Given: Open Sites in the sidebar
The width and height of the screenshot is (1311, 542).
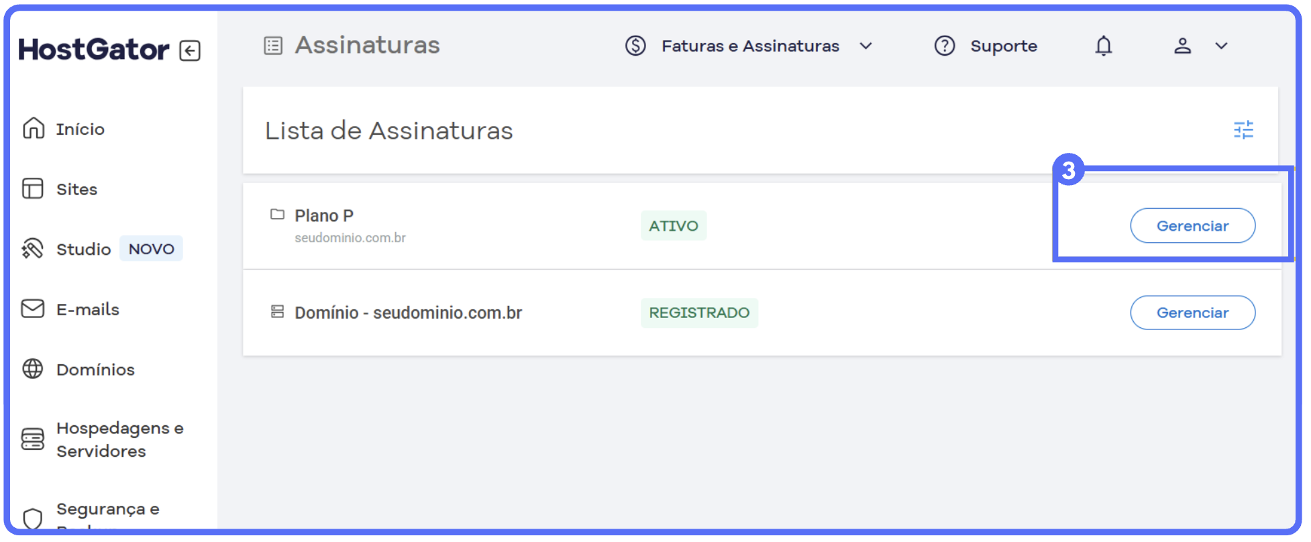Looking at the screenshot, I should click(76, 189).
